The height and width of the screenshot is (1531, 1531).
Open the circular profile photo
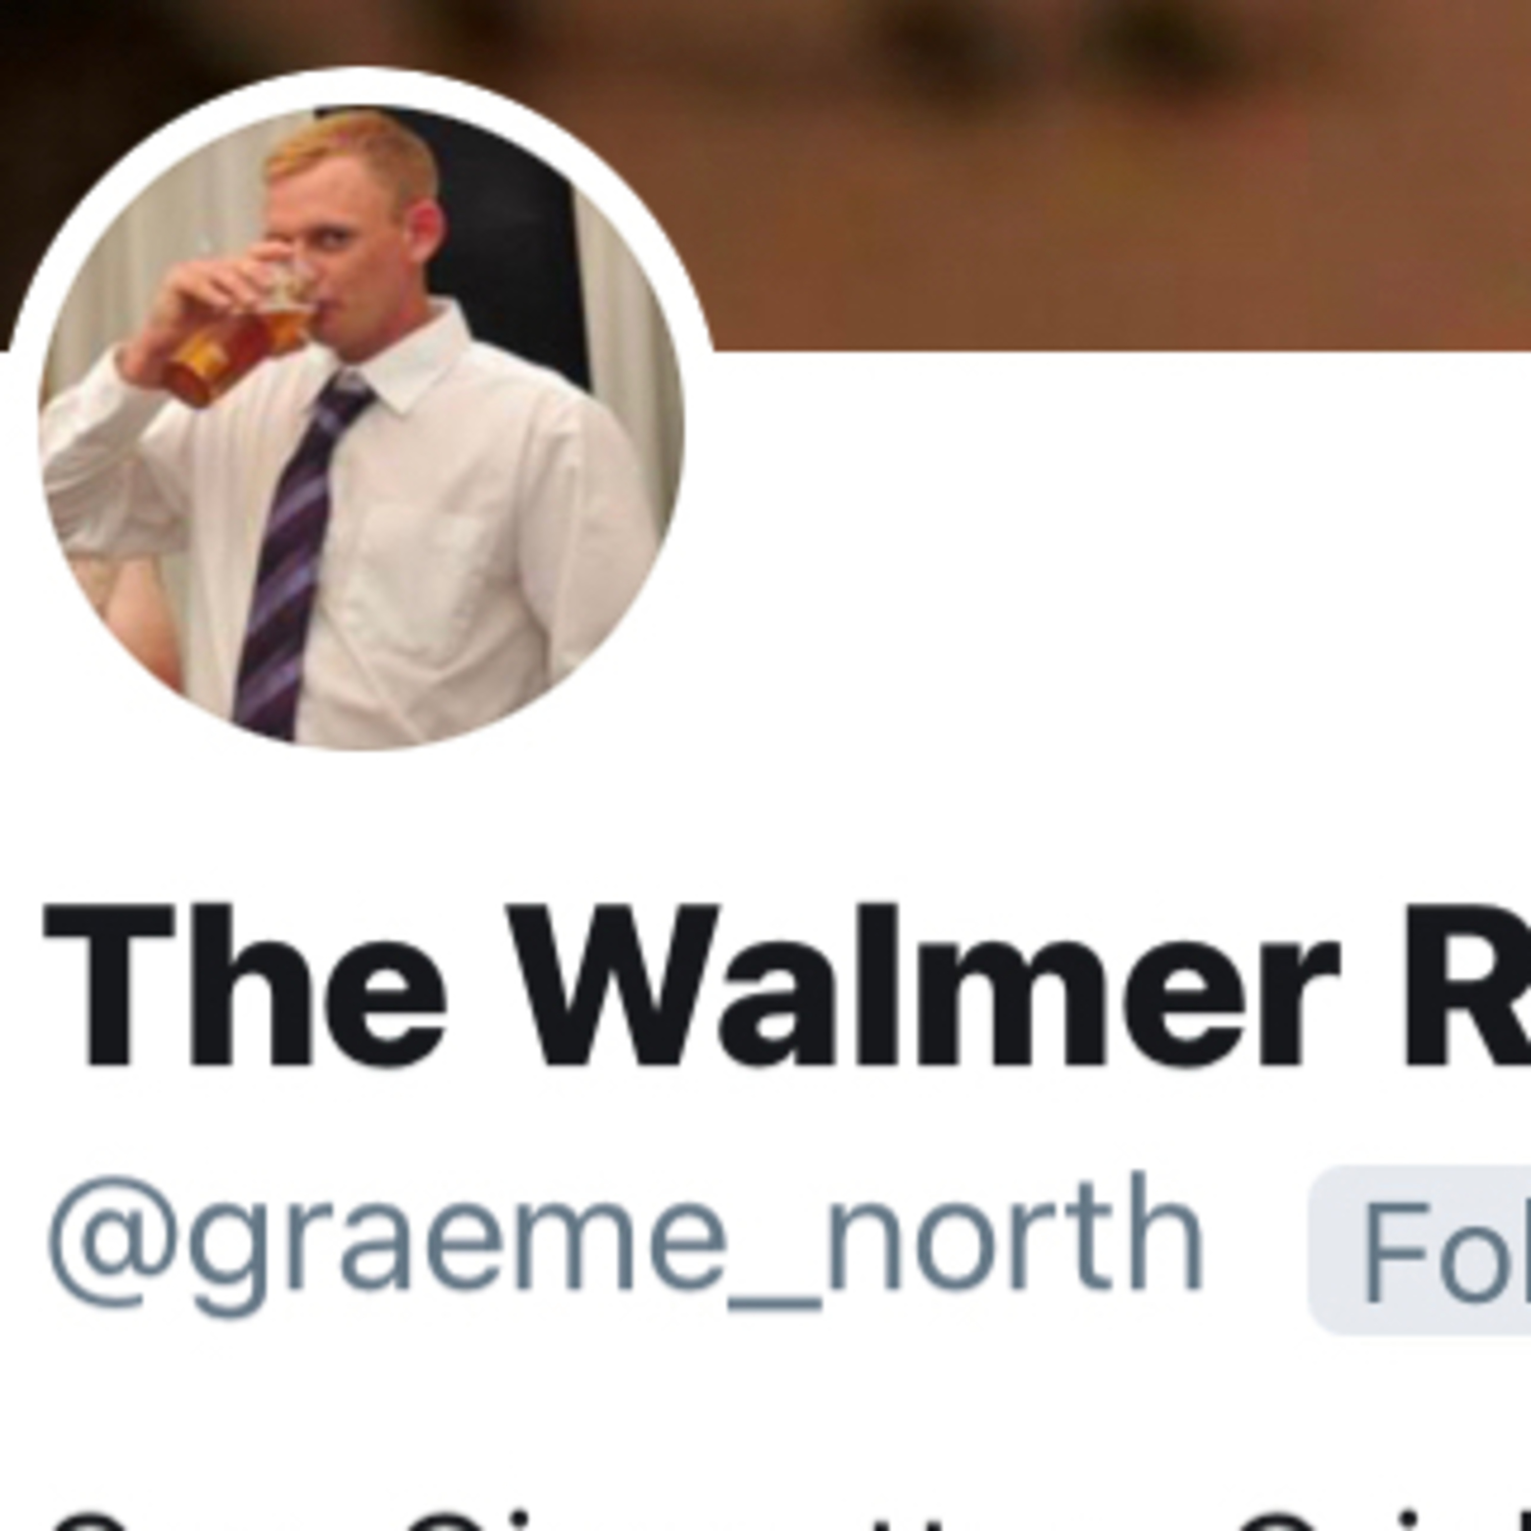[x=361, y=428]
